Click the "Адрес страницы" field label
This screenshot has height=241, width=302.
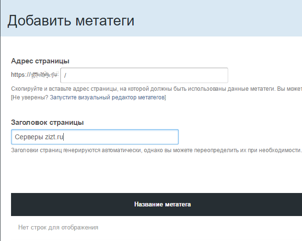point(40,61)
